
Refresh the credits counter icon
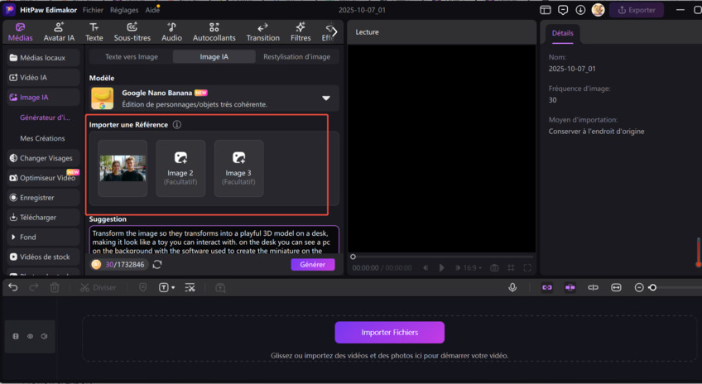[x=157, y=265]
